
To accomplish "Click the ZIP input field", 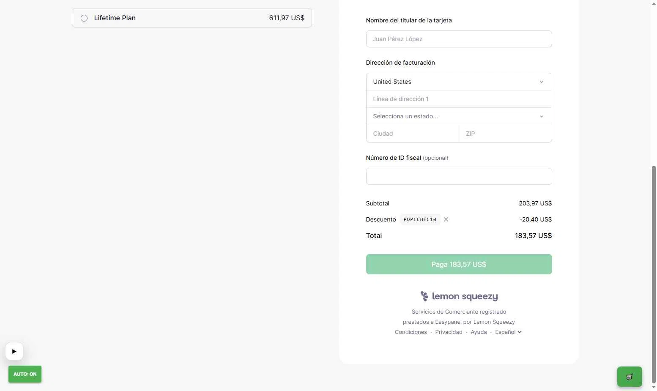I will 505,134.
